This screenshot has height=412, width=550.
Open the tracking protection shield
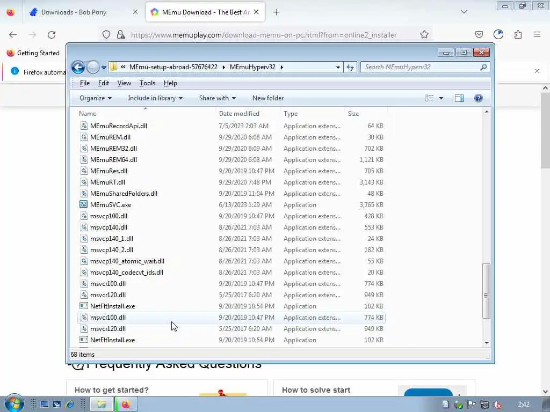pyautogui.click(x=106, y=35)
